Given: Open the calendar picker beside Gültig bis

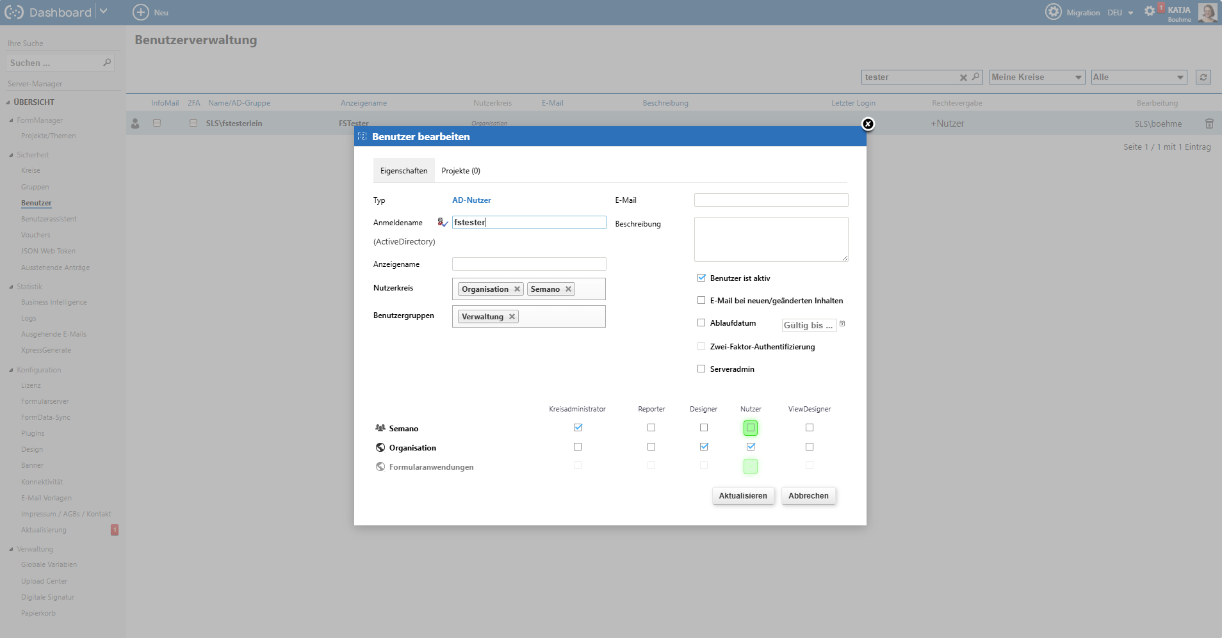Looking at the screenshot, I should click(x=842, y=324).
